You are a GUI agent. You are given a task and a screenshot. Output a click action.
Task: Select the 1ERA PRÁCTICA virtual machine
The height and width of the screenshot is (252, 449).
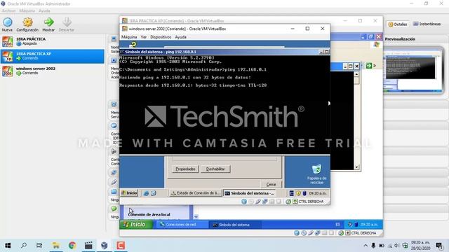[53, 41]
